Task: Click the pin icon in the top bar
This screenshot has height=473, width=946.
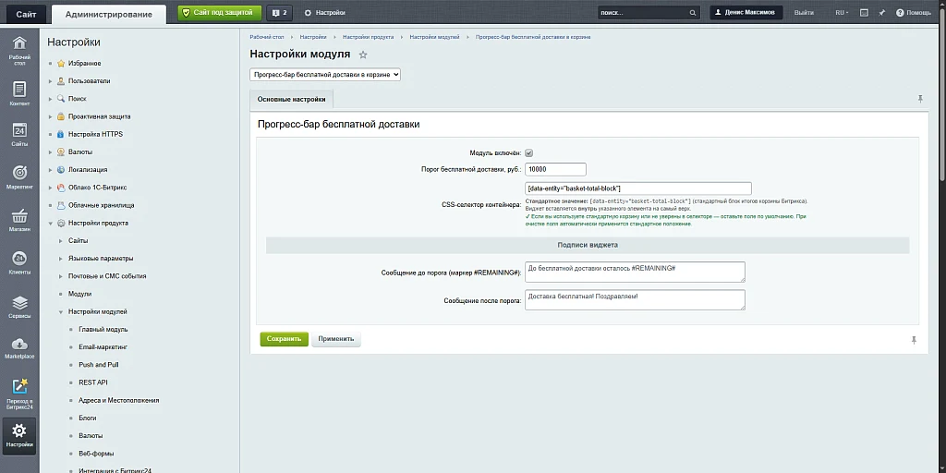Action: [x=881, y=13]
